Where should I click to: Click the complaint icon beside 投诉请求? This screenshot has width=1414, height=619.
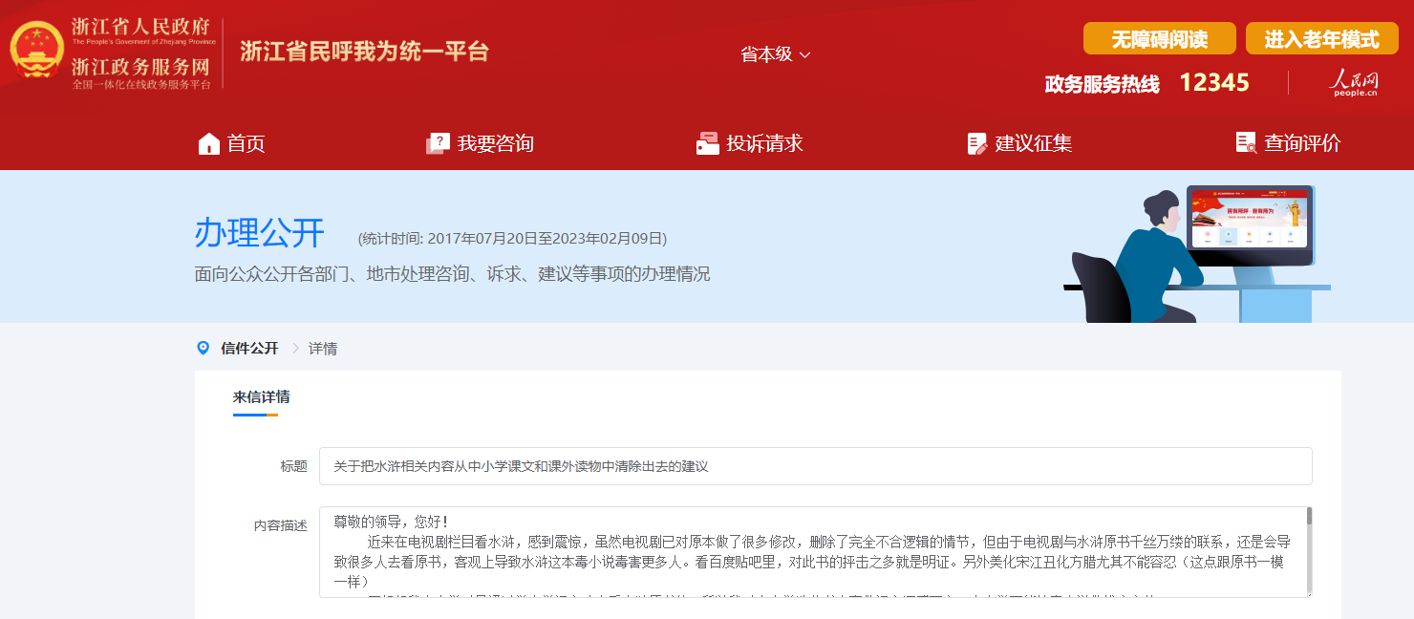707,144
